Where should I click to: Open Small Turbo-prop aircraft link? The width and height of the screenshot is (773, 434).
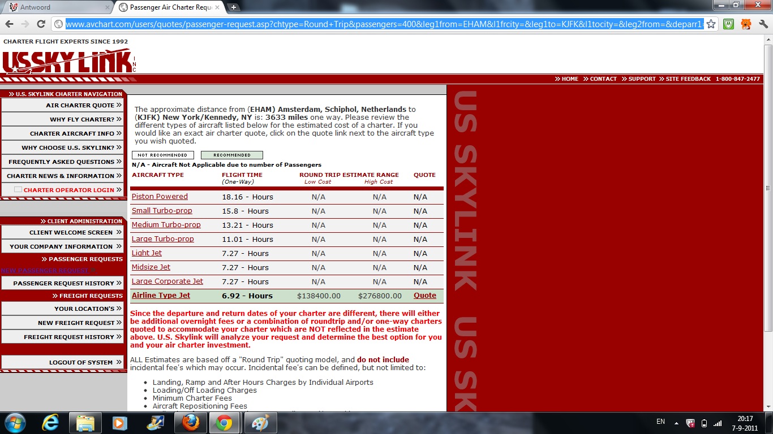point(162,211)
